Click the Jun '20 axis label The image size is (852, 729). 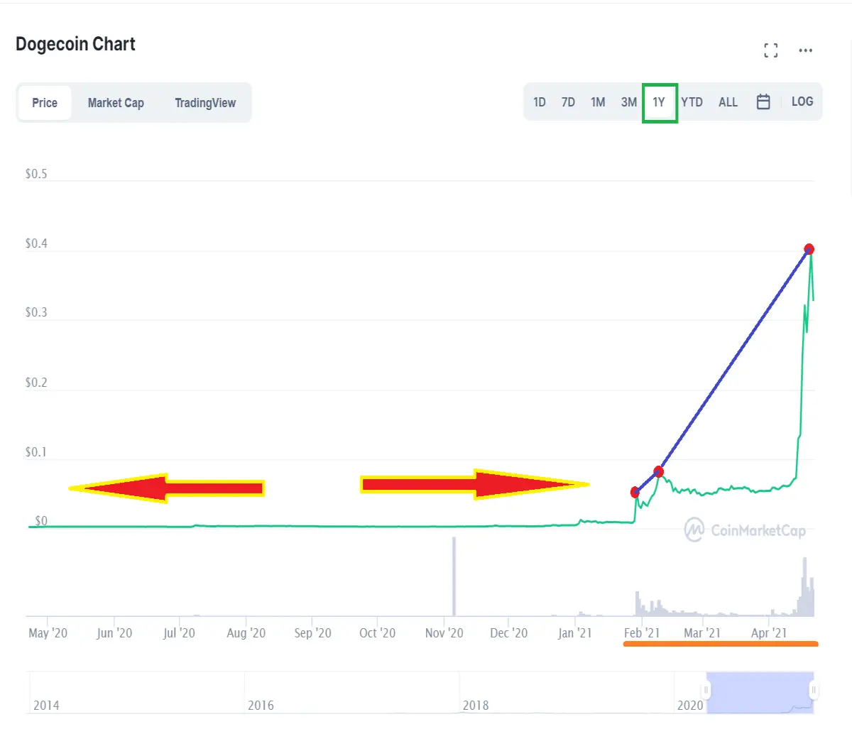pos(114,633)
